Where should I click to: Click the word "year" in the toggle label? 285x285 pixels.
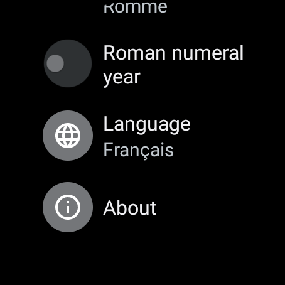tap(122, 78)
